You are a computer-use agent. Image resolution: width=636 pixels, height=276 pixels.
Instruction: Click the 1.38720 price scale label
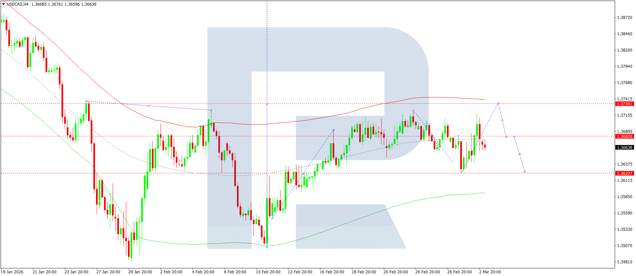pos(624,18)
